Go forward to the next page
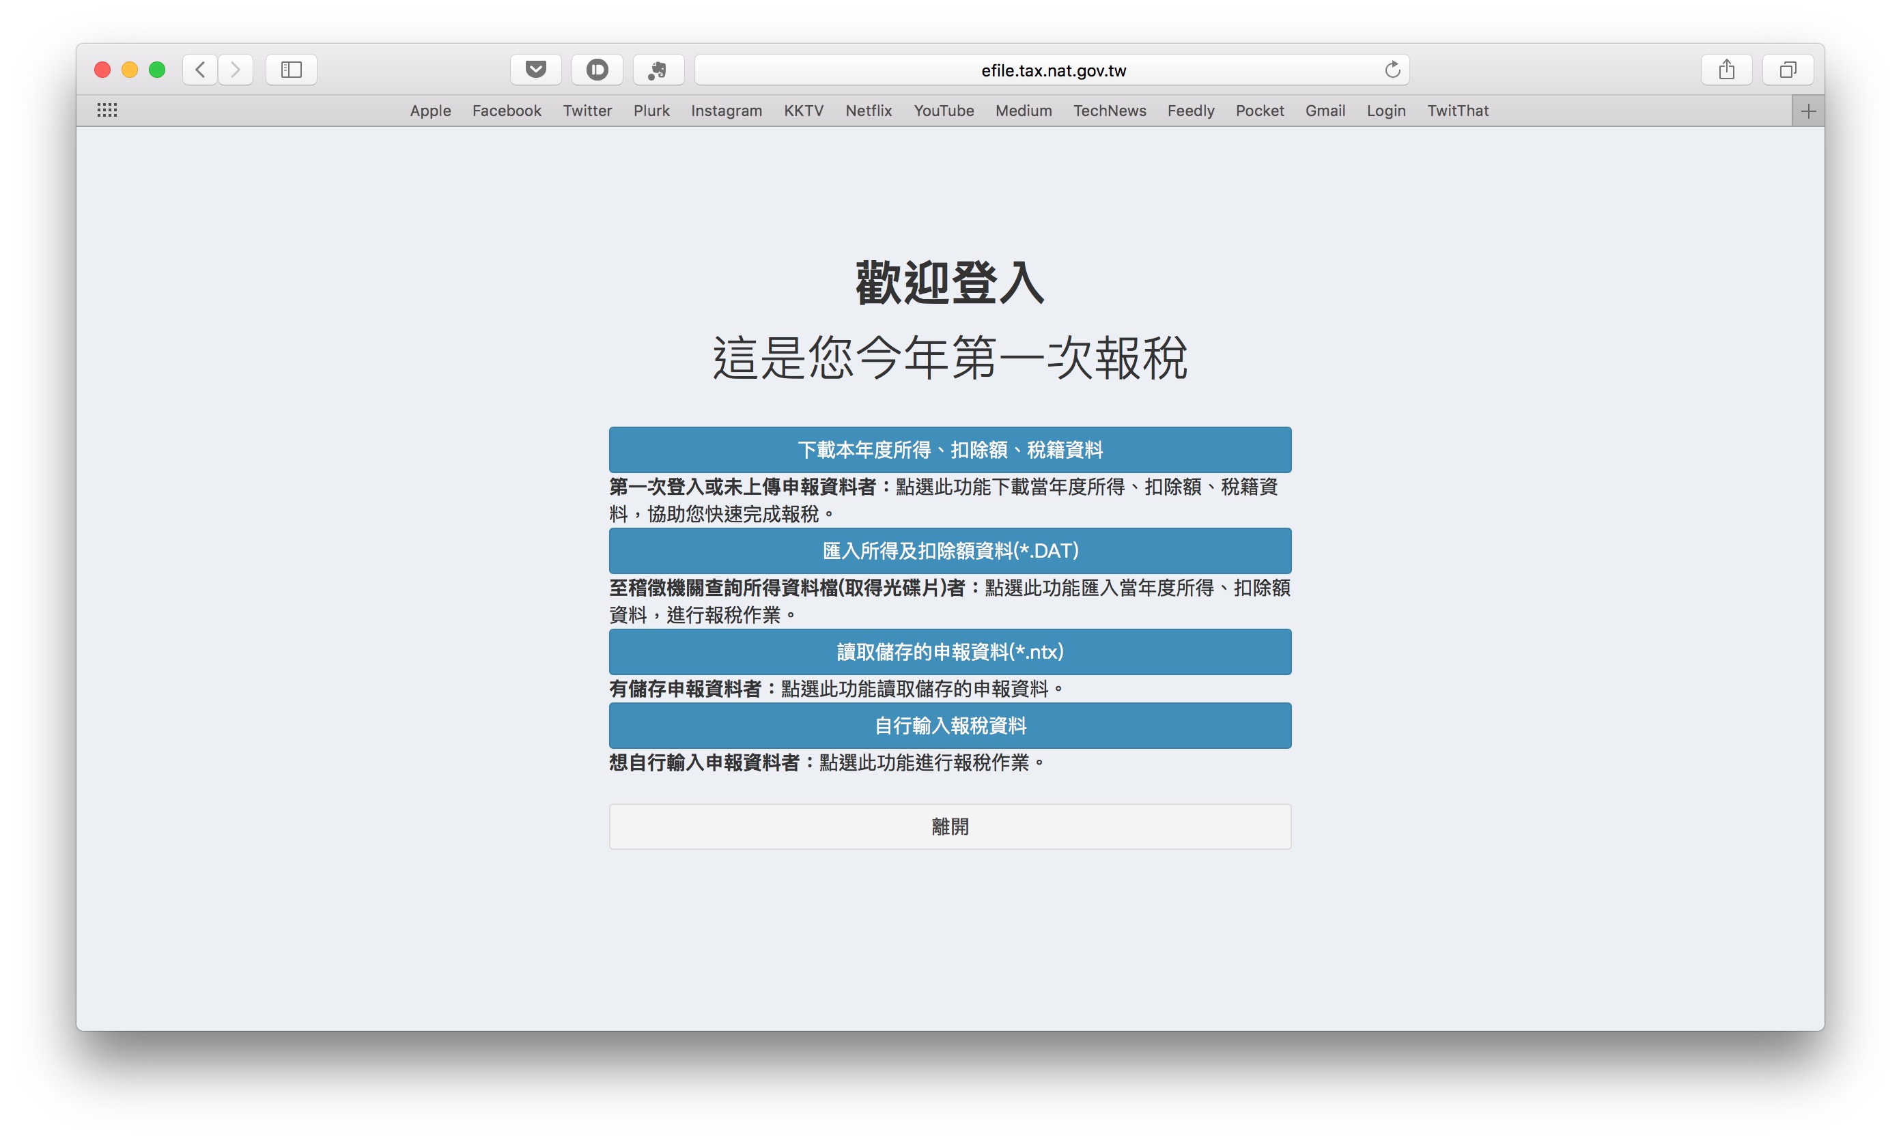The image size is (1901, 1140). point(236,70)
